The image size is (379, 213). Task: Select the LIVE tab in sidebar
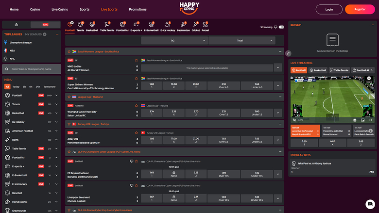46,25
